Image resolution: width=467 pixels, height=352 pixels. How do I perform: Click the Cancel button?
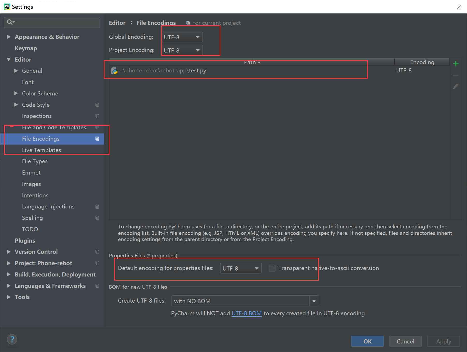pyautogui.click(x=405, y=341)
